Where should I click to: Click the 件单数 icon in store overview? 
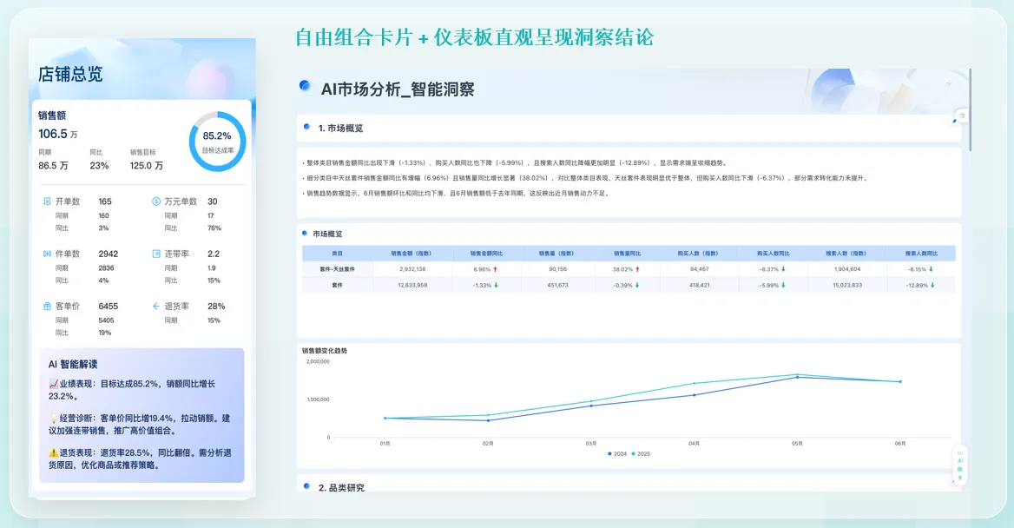click(47, 254)
